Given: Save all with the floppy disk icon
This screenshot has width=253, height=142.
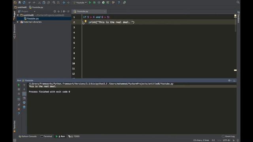Looking at the screenshot, I should [x=19, y=2].
